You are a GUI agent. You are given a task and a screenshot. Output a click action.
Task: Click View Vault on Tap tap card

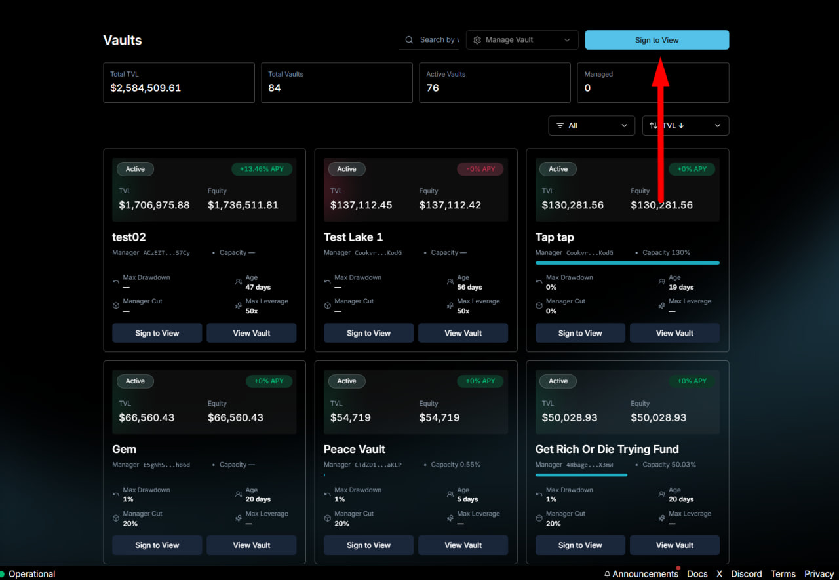675,333
